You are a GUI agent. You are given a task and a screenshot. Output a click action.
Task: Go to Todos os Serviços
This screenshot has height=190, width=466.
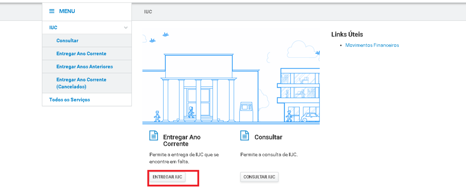(x=70, y=100)
